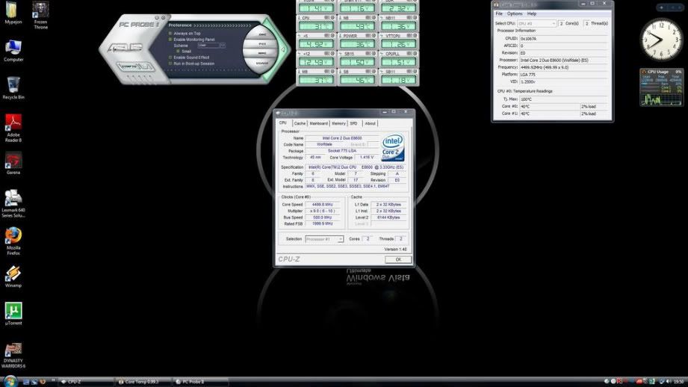
Task: Launch the uTorrent desktop shortcut
Action: [x=13, y=313]
